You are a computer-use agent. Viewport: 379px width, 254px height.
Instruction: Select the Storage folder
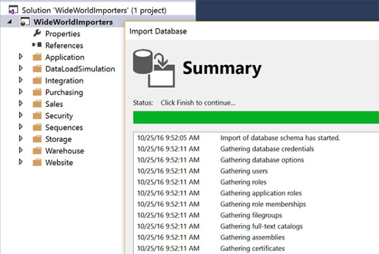tap(58, 139)
